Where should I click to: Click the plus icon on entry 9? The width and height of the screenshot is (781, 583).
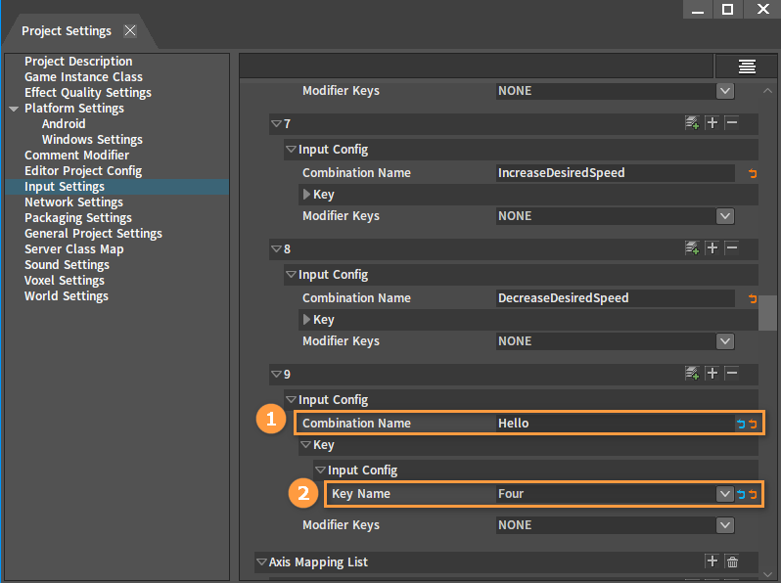click(x=712, y=373)
